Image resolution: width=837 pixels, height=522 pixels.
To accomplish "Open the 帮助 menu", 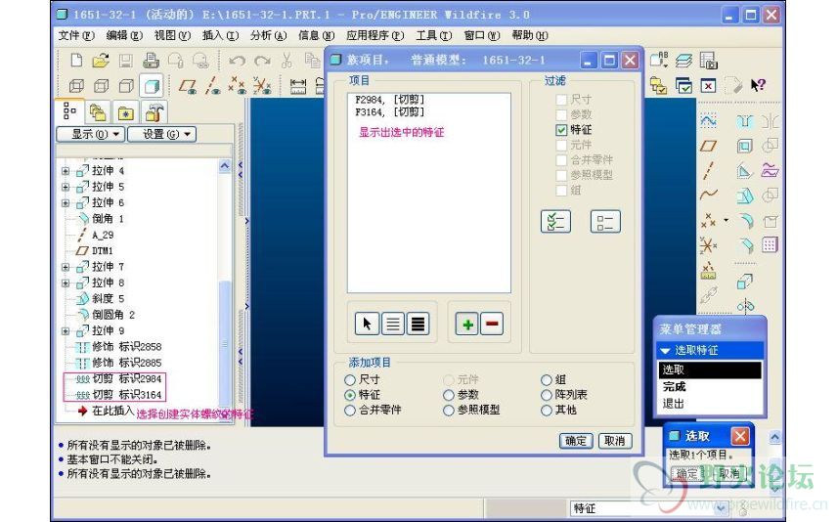I will [x=530, y=36].
